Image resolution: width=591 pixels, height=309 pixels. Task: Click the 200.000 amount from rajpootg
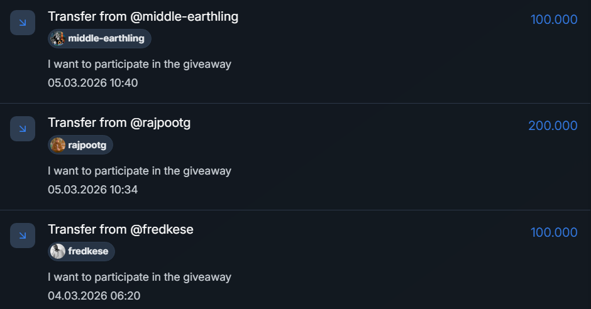click(x=553, y=126)
